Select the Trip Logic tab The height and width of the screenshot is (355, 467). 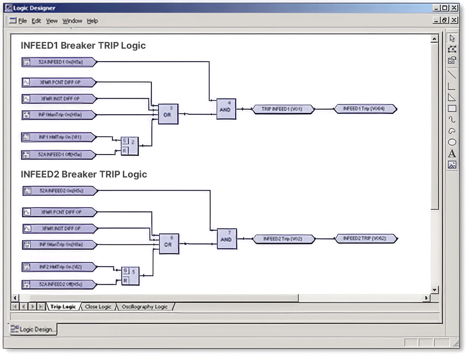(63, 307)
